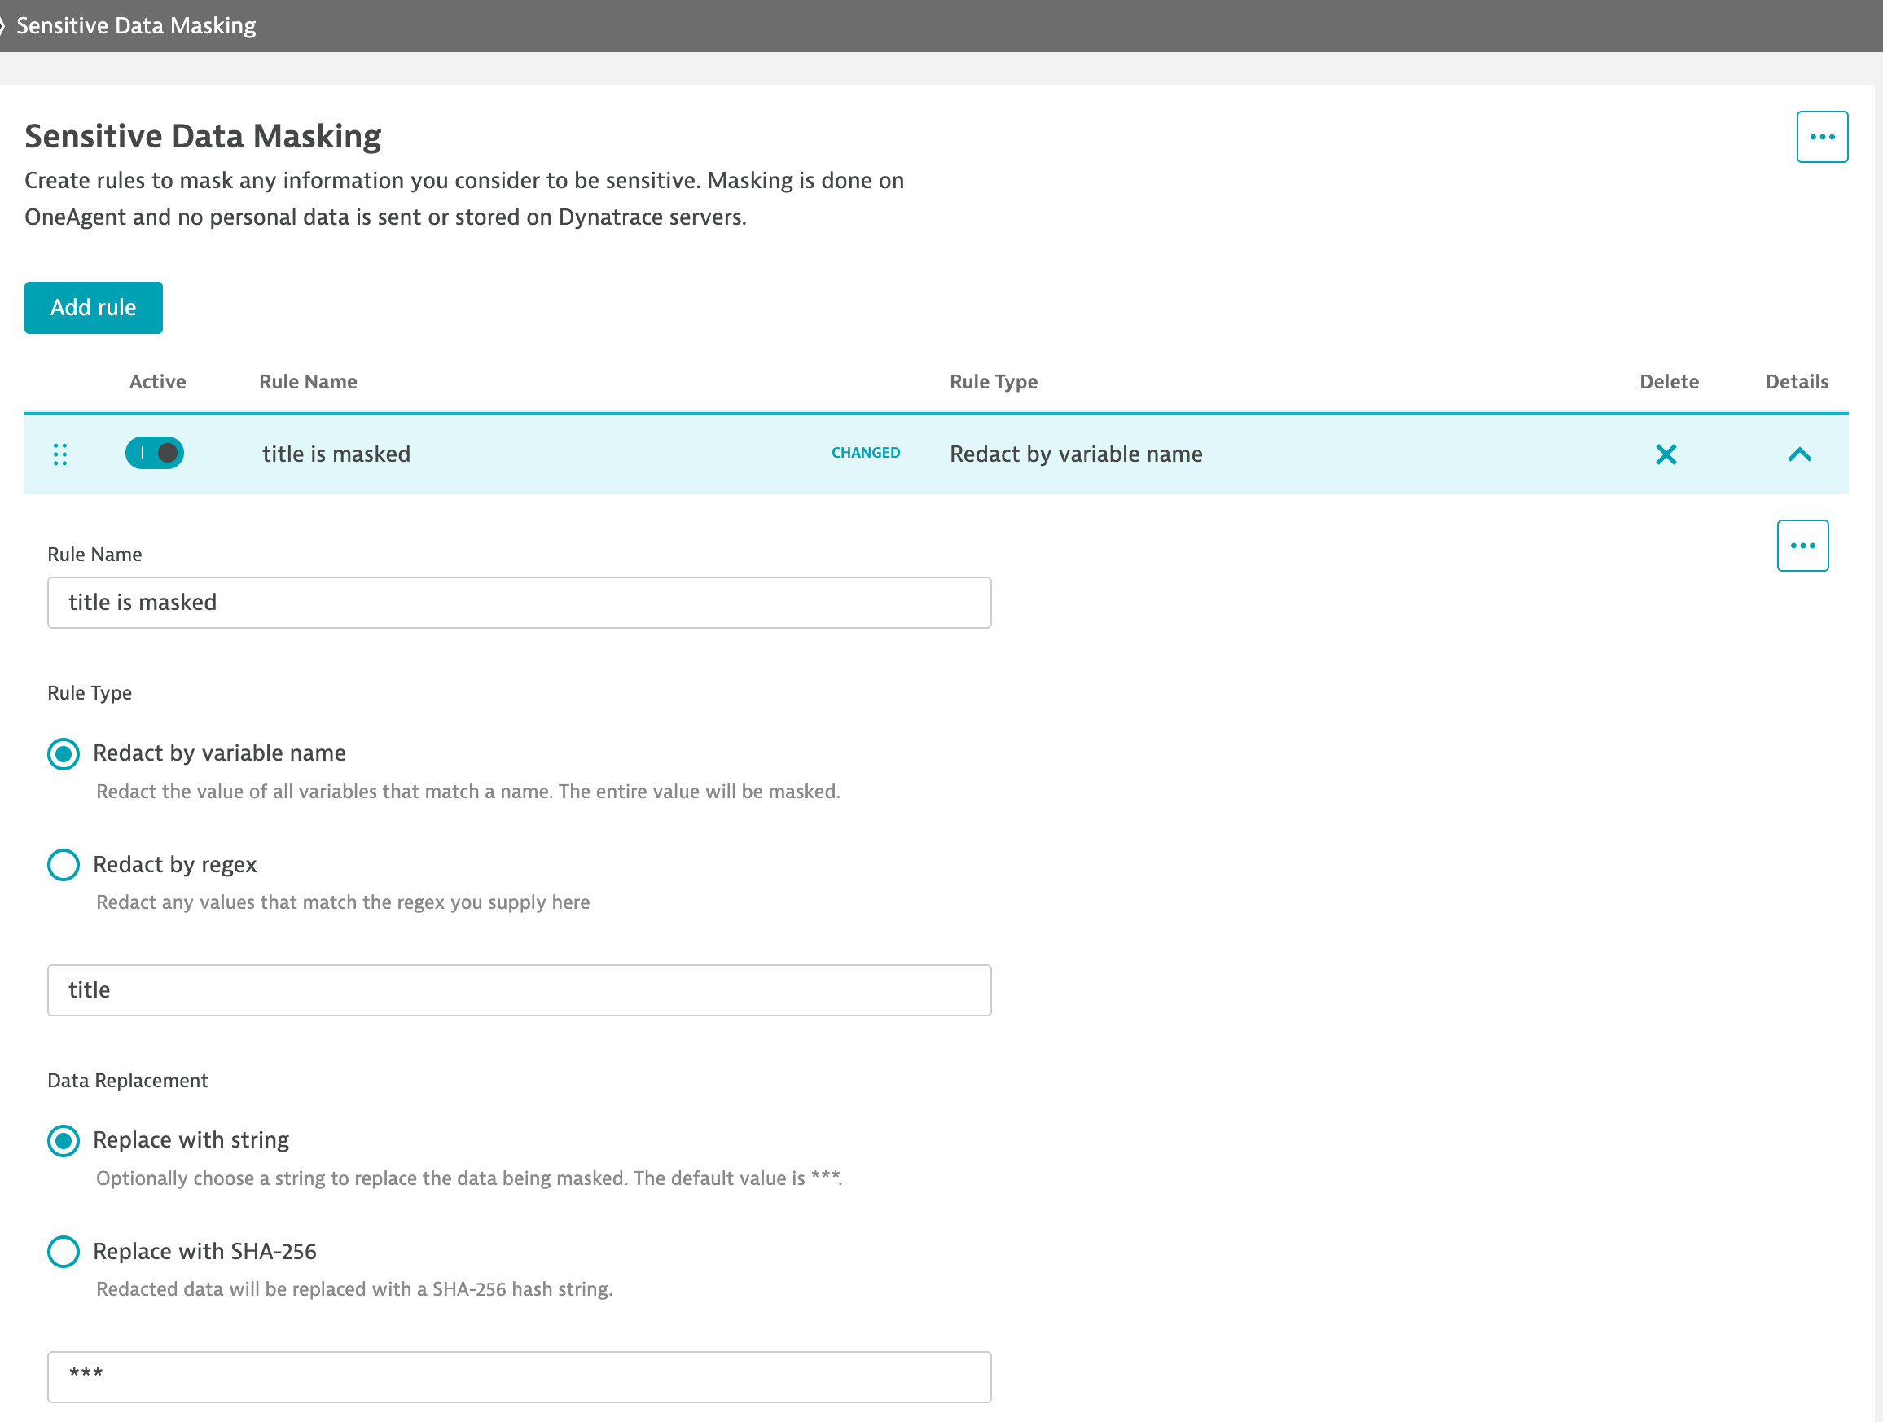Toggle the Active switch for the rule

[x=155, y=453]
